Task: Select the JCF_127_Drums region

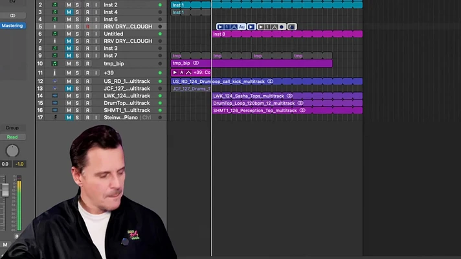Action: (191, 89)
